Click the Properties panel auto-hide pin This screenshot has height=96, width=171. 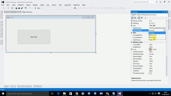coord(165,12)
